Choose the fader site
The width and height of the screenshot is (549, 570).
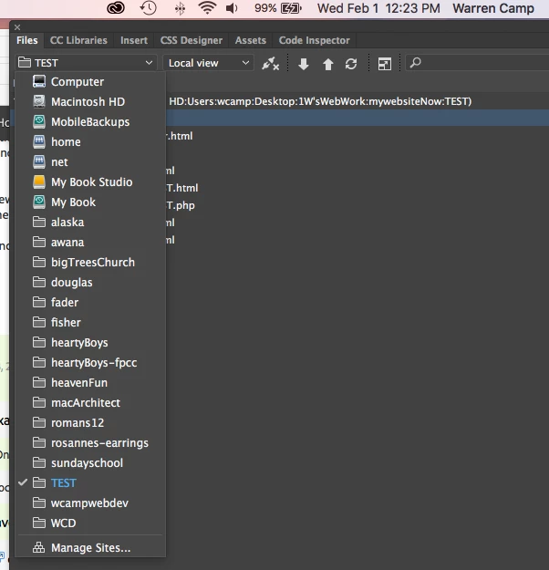pos(90,302)
